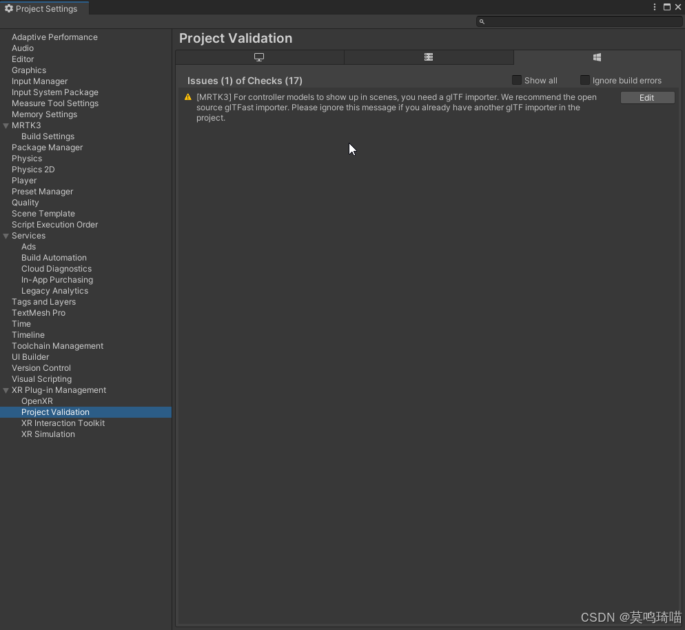The image size is (685, 630).
Task: Open Toolchain Management settings
Action: 58,345
